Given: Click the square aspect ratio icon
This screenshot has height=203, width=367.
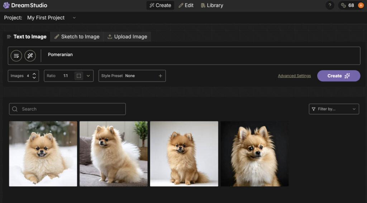Looking at the screenshot, I should 78,76.
